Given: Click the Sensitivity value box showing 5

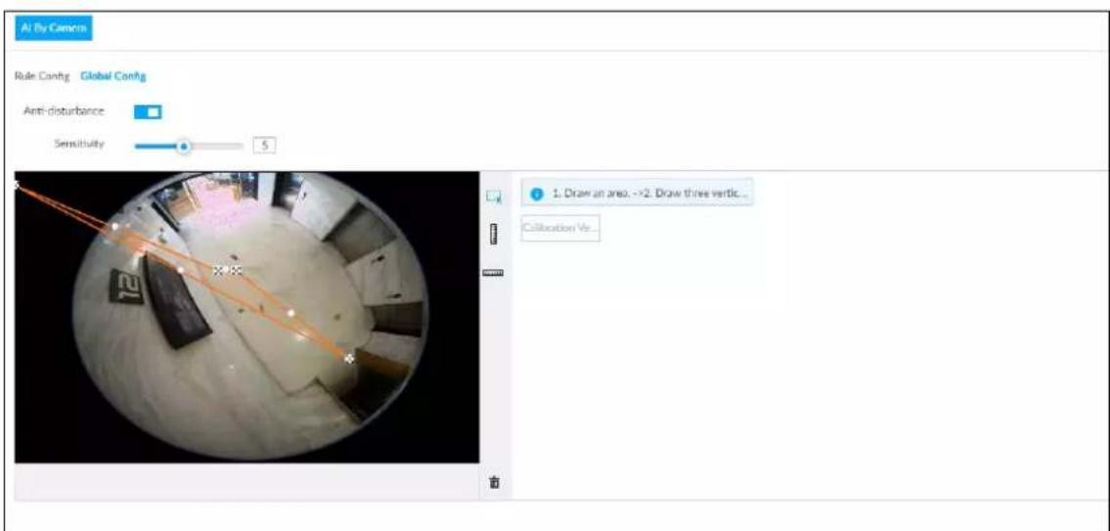Looking at the screenshot, I should [265, 145].
